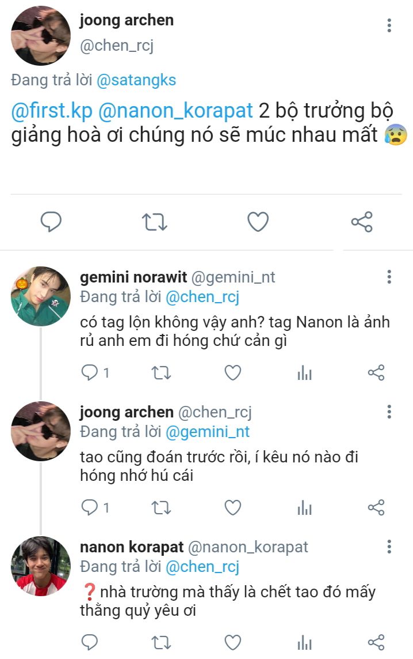
Task: View analytics for gemini norawit's reply
Action: point(304,374)
